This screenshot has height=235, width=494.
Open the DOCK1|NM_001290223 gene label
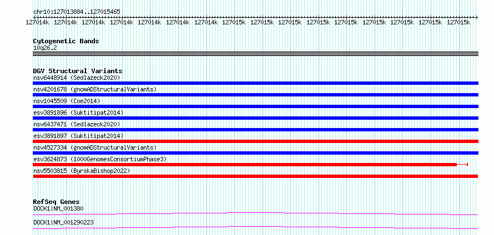[63, 222]
